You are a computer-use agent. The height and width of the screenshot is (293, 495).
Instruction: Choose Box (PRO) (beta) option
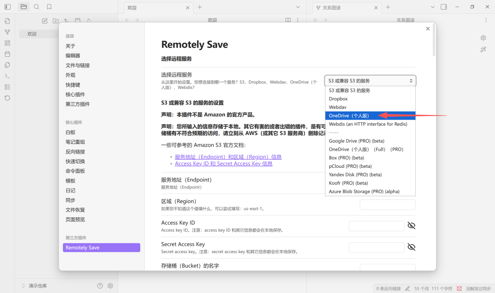[370, 158]
